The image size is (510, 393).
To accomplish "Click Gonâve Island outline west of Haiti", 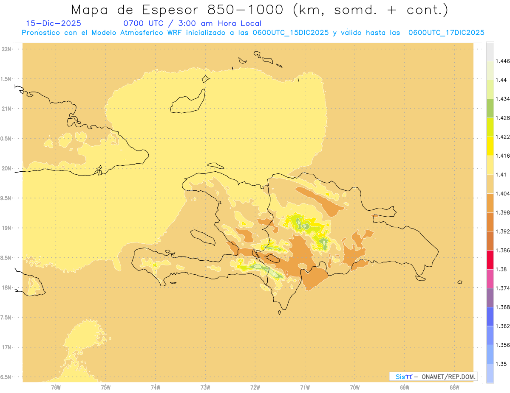I will click(x=202, y=237).
